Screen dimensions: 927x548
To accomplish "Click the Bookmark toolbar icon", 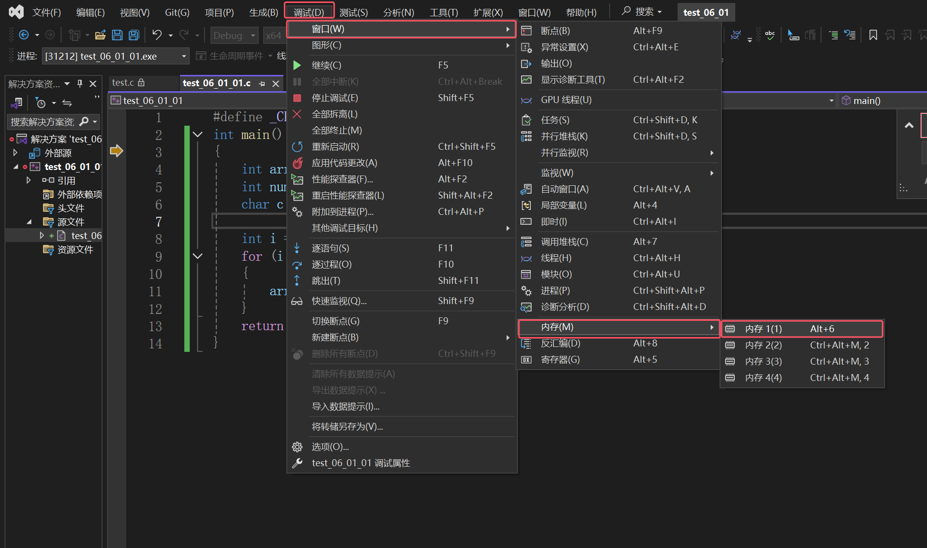I will (873, 35).
